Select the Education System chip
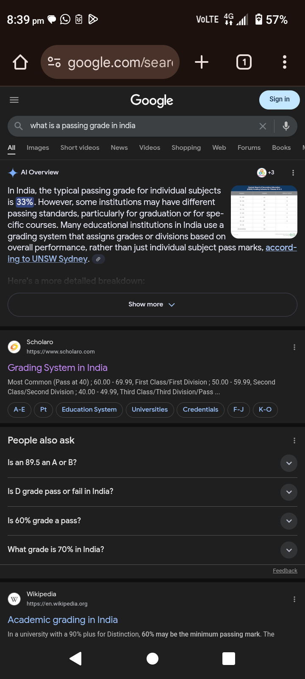Screen dimensions: 305x679 point(89,410)
